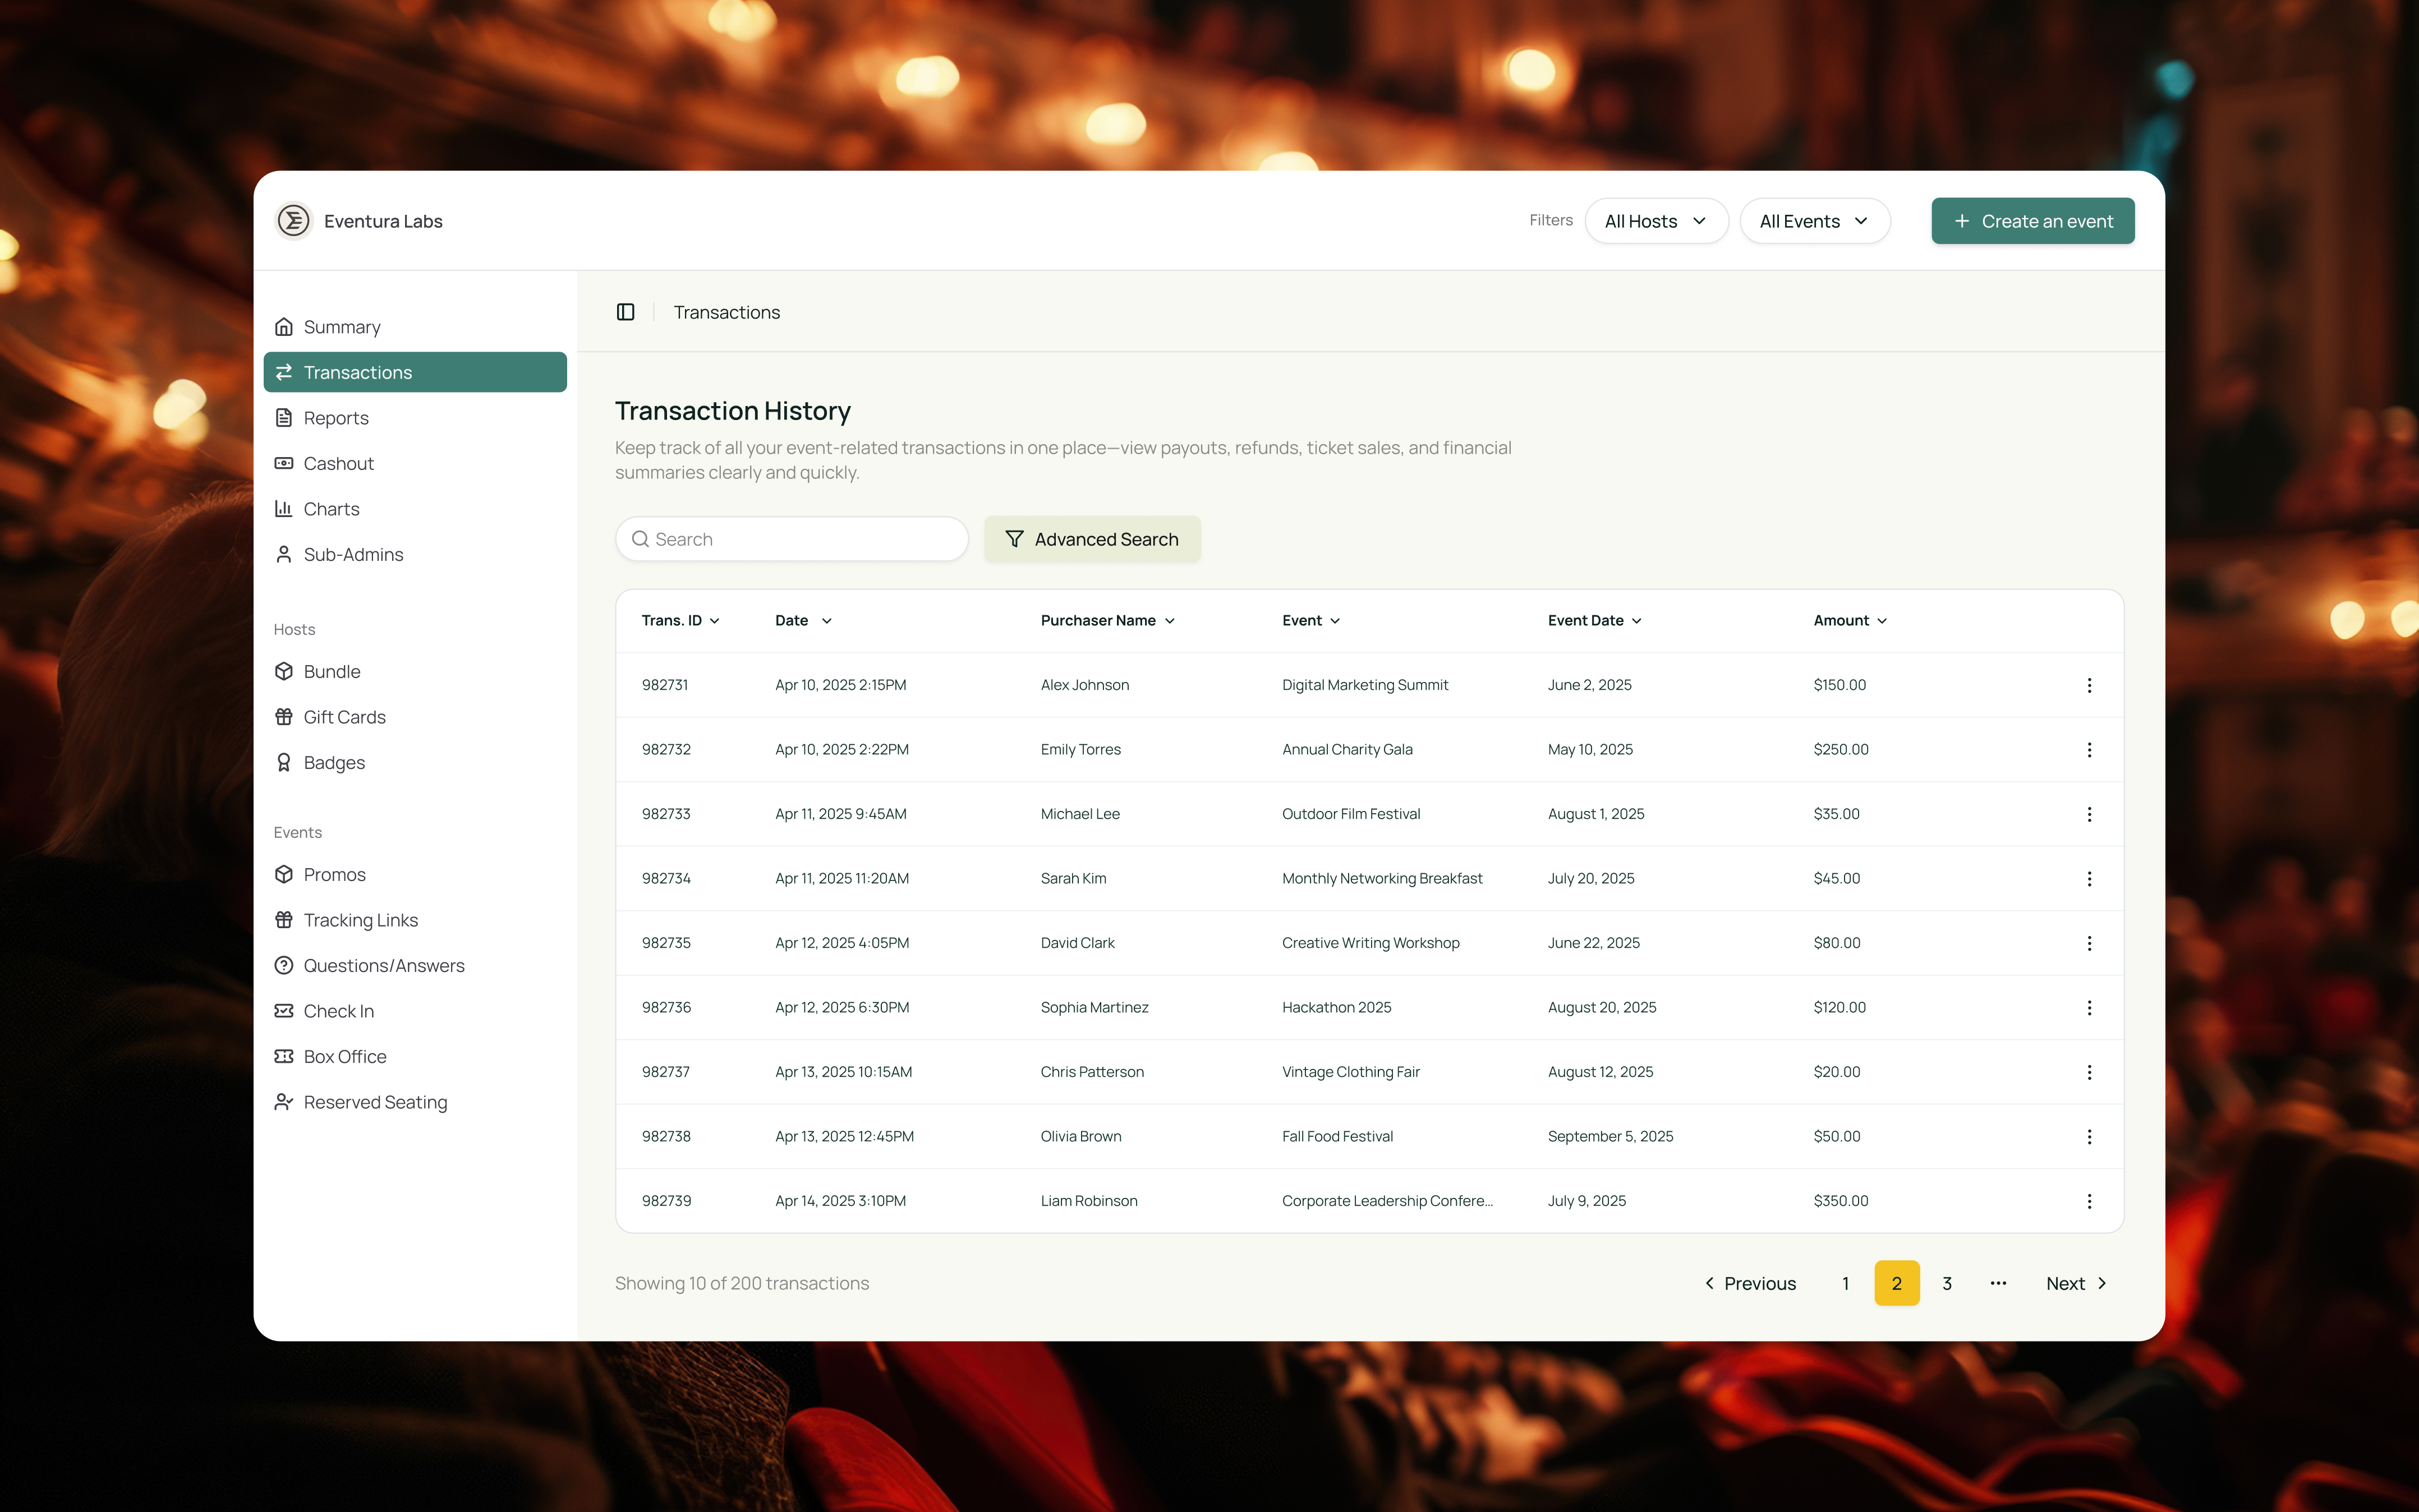
Task: Click the Eventura Labs logo icon
Action: click(293, 221)
